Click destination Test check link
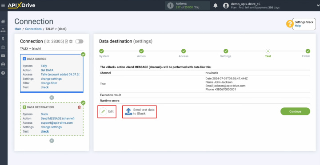Viewport: 320px width, 165px height. pos(45,131)
